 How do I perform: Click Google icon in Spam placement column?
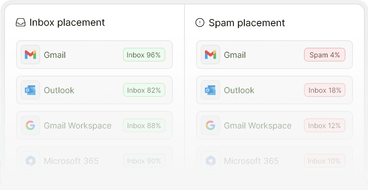coord(210,125)
